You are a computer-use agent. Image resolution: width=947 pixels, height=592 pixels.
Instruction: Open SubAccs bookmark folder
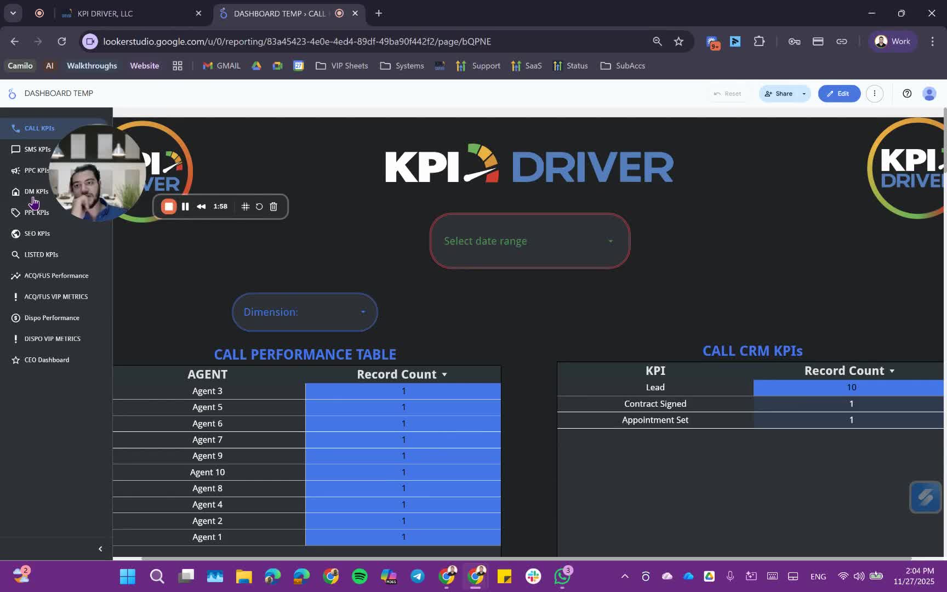[x=623, y=66]
